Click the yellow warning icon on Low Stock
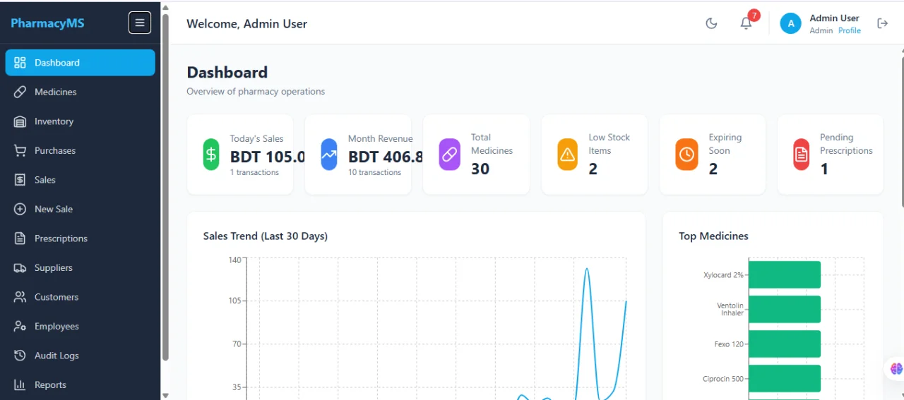Screen dimensions: 904x400 pos(568,154)
